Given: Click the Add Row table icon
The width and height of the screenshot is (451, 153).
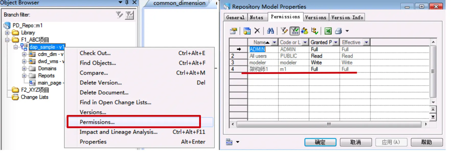Looking at the screenshot, I should pos(247,31).
